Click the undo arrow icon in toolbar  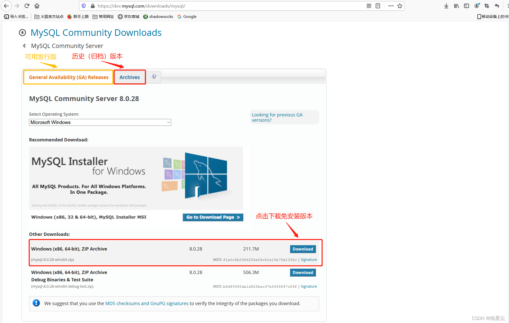click(x=497, y=6)
